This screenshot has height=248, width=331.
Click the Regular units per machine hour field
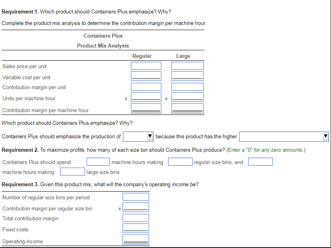146,97
